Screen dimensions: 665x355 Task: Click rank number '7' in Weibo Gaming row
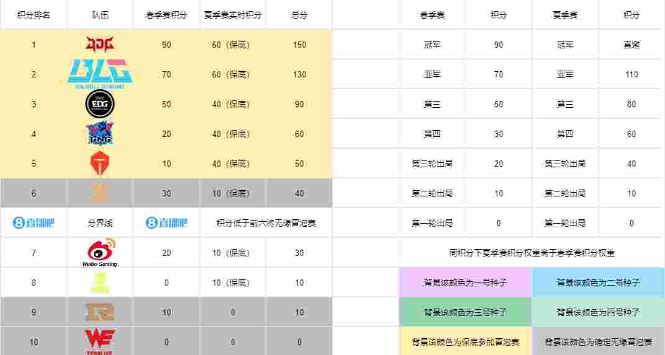(34, 253)
